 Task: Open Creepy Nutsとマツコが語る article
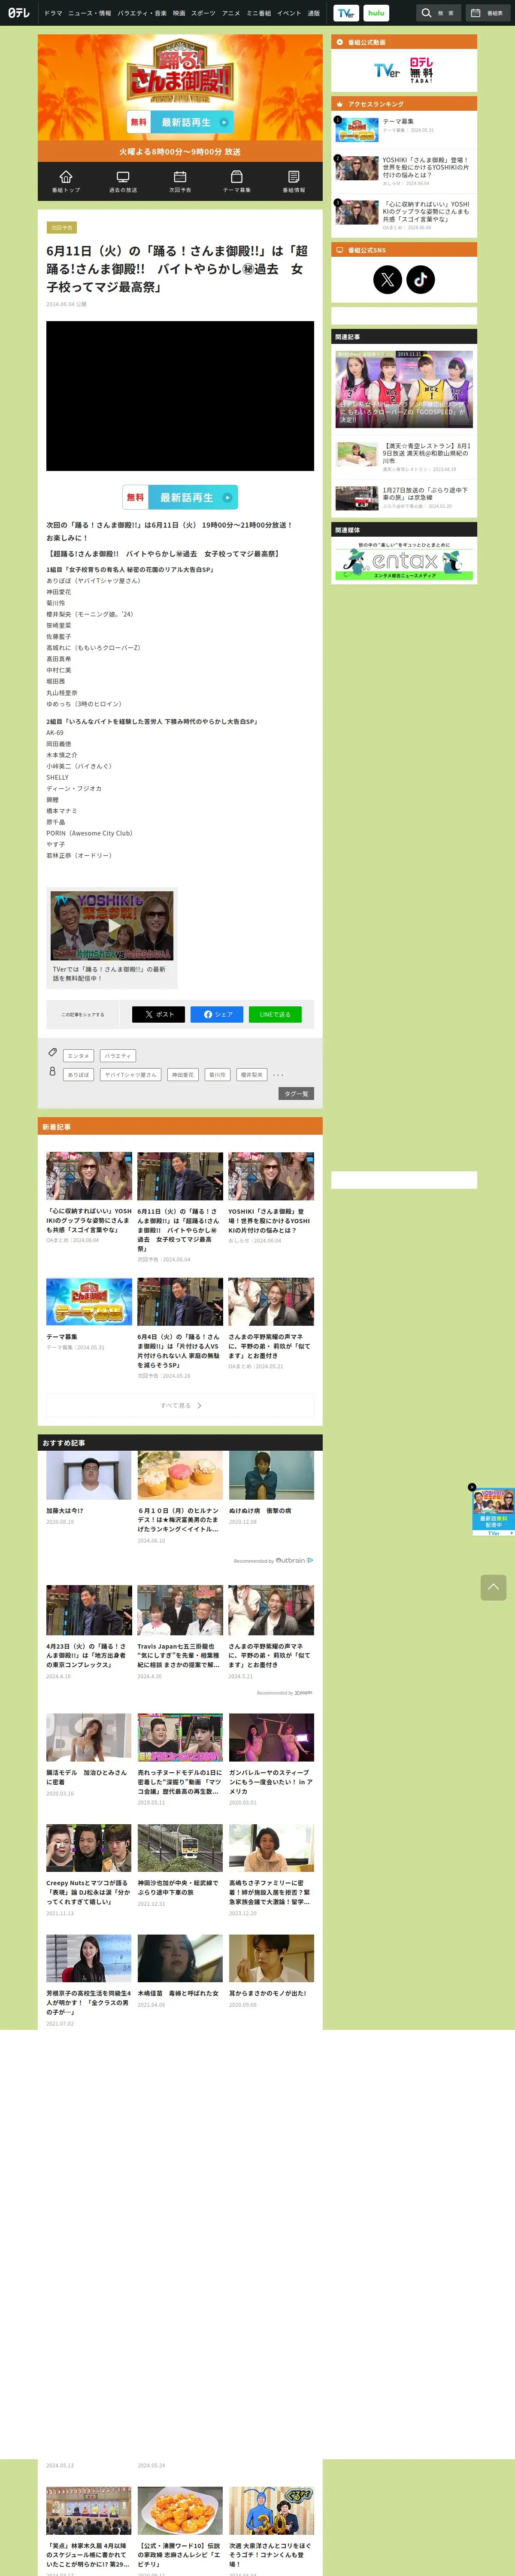[89, 1870]
